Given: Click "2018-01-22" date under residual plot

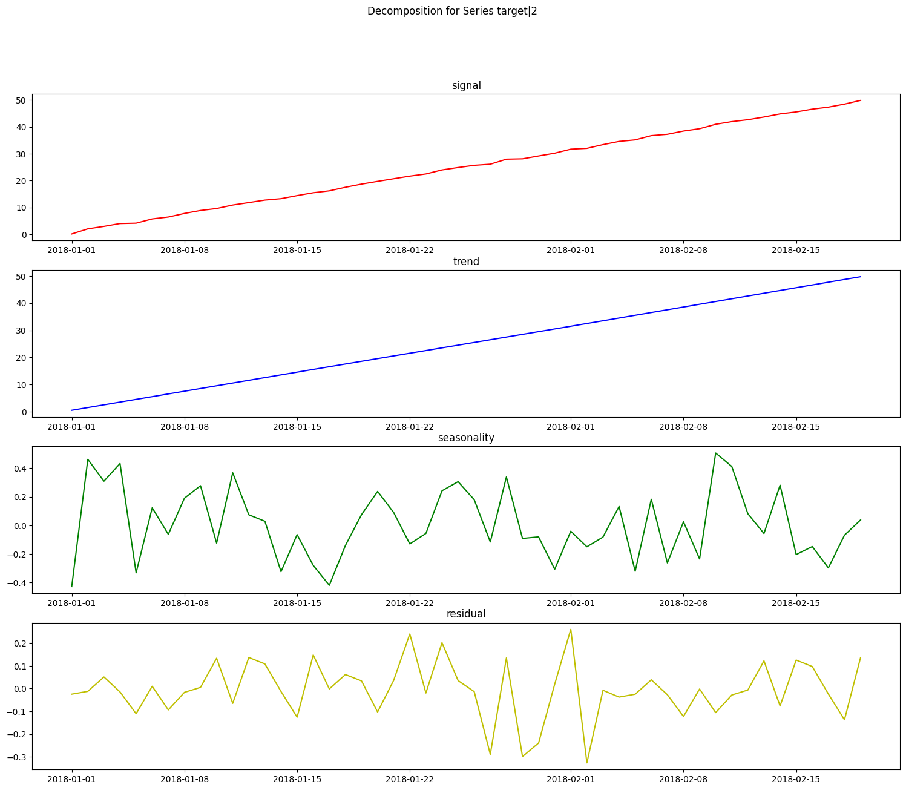Looking at the screenshot, I should point(410,778).
